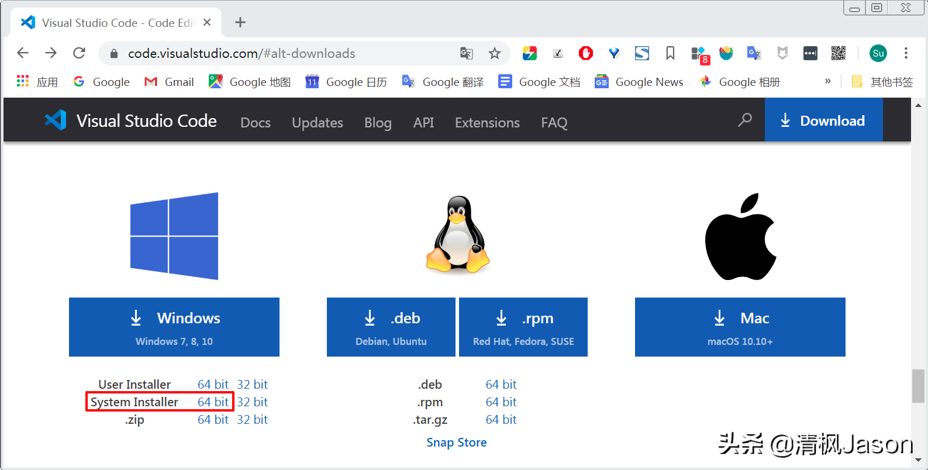Image resolution: width=928 pixels, height=470 pixels.
Task: Expand hidden bookmarks with the » chevron
Action: [x=827, y=81]
